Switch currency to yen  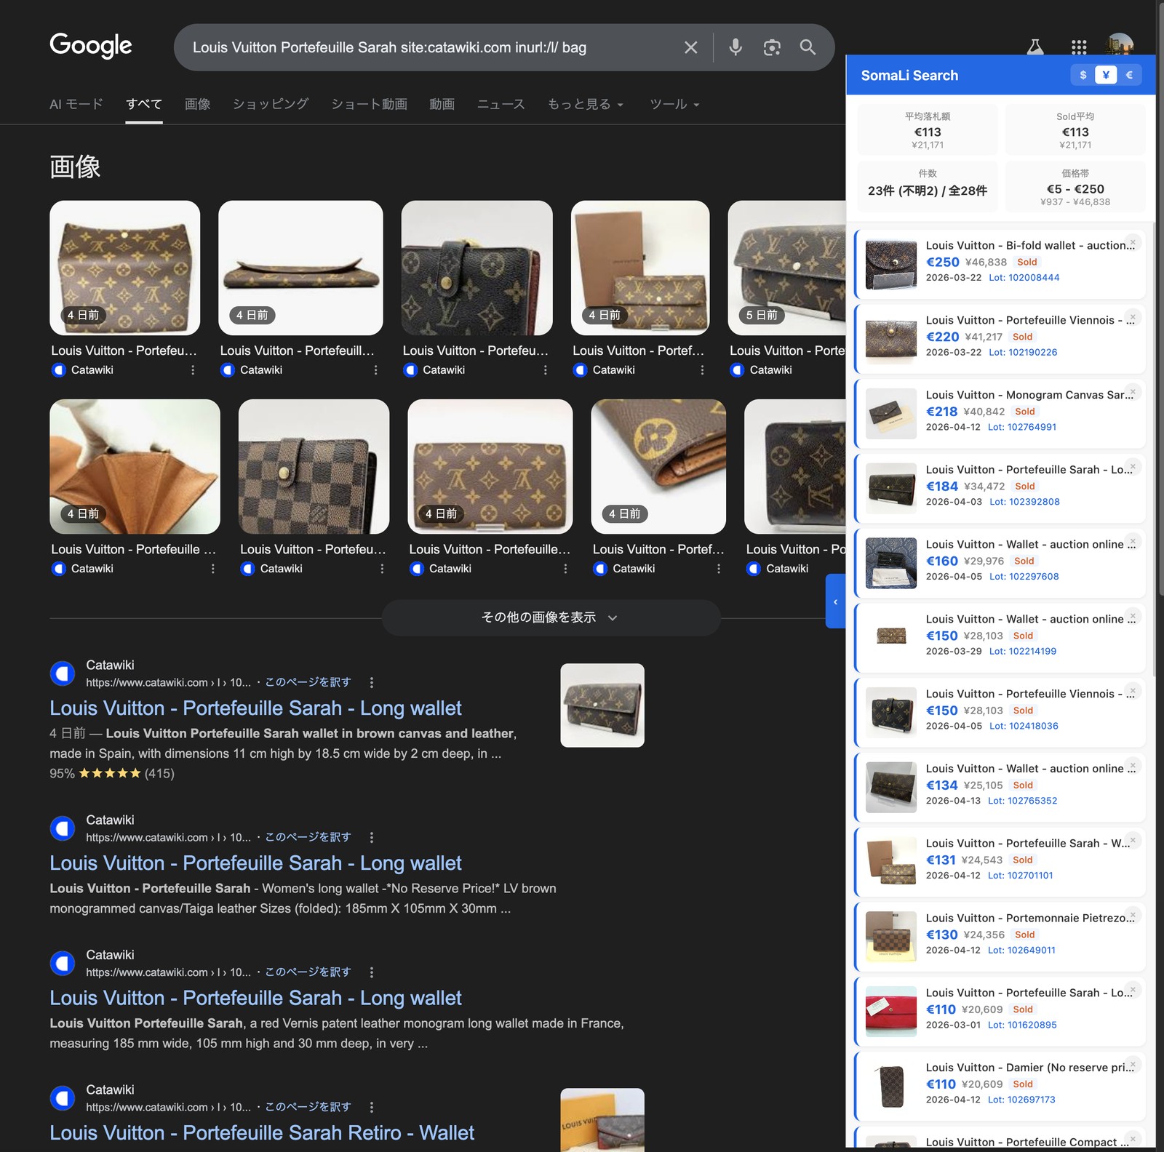point(1106,75)
